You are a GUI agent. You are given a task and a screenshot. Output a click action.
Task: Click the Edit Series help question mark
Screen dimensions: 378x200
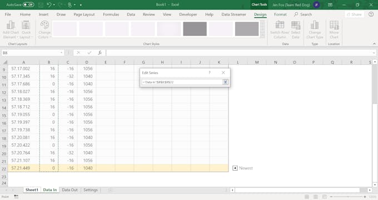(210, 73)
